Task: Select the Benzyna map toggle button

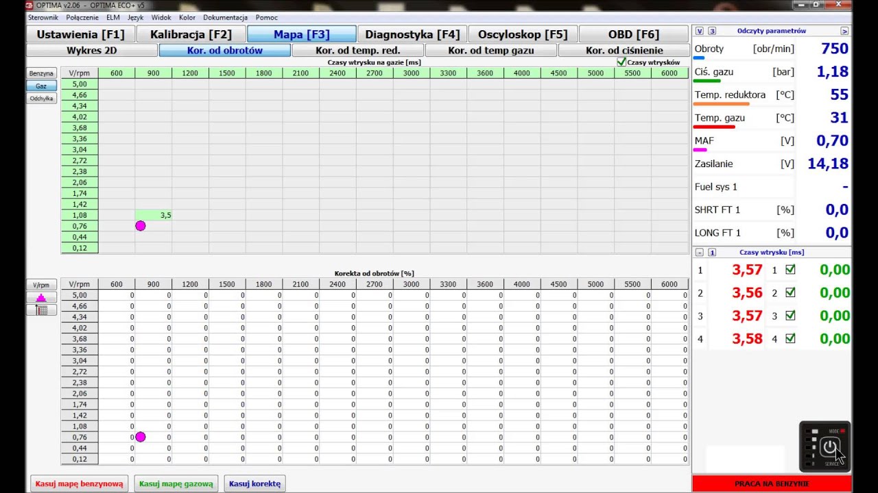Action: click(41, 73)
